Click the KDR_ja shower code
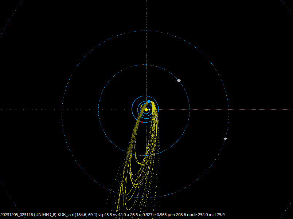Screen dimensions: 293x219 click(x=65, y=215)
